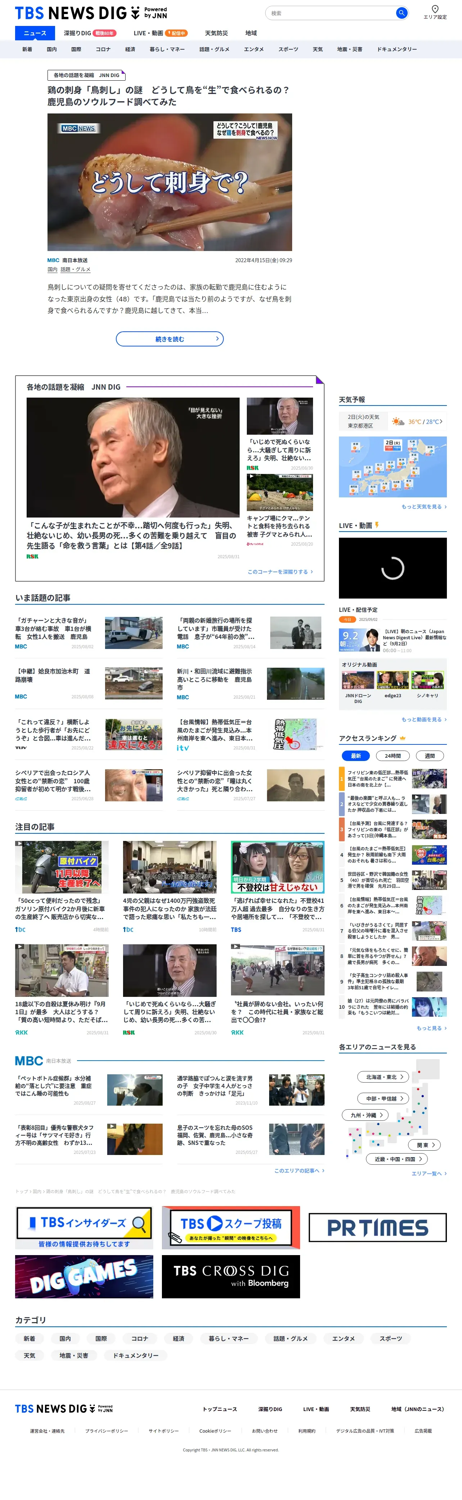Open コロナ in the category navigation bar

(x=103, y=49)
